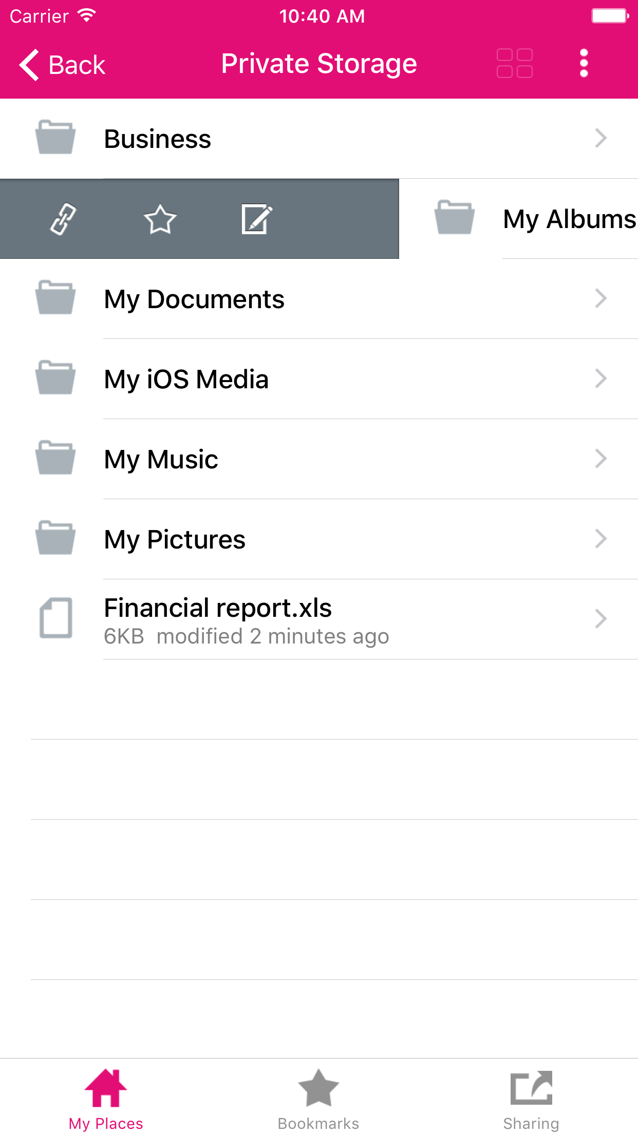Screen dimensions: 638x1134
Task: Click the Business row chevron
Action: pos(601,138)
